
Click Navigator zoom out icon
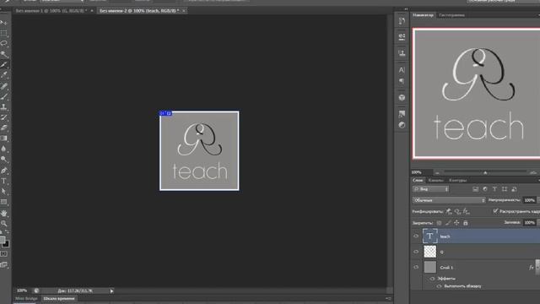pyautogui.click(x=437, y=172)
